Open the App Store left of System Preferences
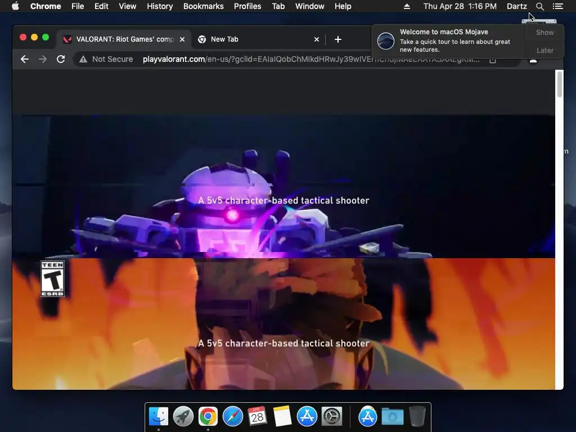The width and height of the screenshot is (576, 432). [307, 417]
